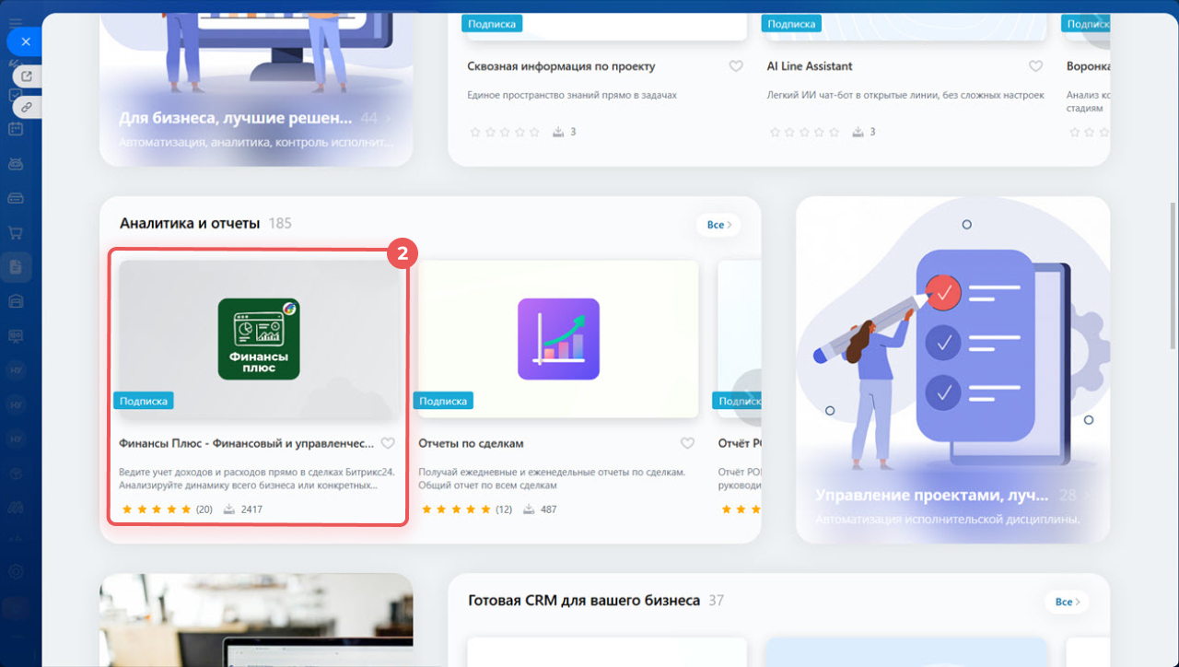Click Все to expand Аналитика и отчеты
Viewport: 1179px width, 667px height.
(x=718, y=224)
